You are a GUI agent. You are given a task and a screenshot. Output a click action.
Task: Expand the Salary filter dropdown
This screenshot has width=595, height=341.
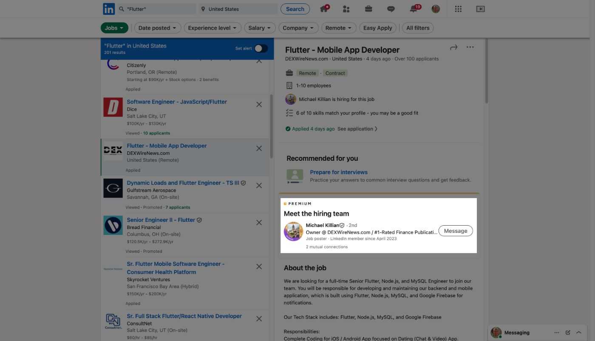[260, 28]
